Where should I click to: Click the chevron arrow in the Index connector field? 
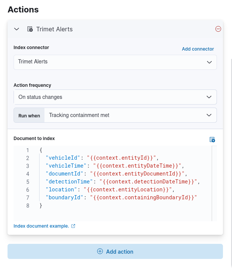pos(209,62)
